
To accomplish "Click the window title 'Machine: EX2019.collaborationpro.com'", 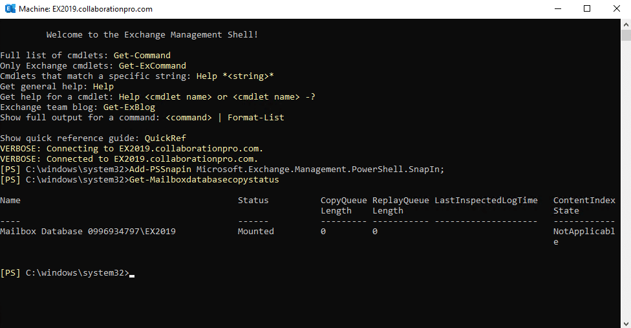I will (x=86, y=9).
